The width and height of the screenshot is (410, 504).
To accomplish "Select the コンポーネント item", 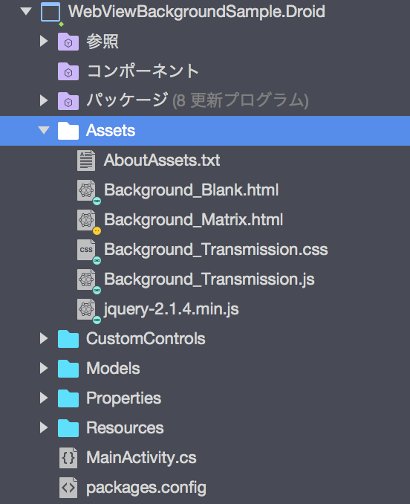I will [x=143, y=71].
